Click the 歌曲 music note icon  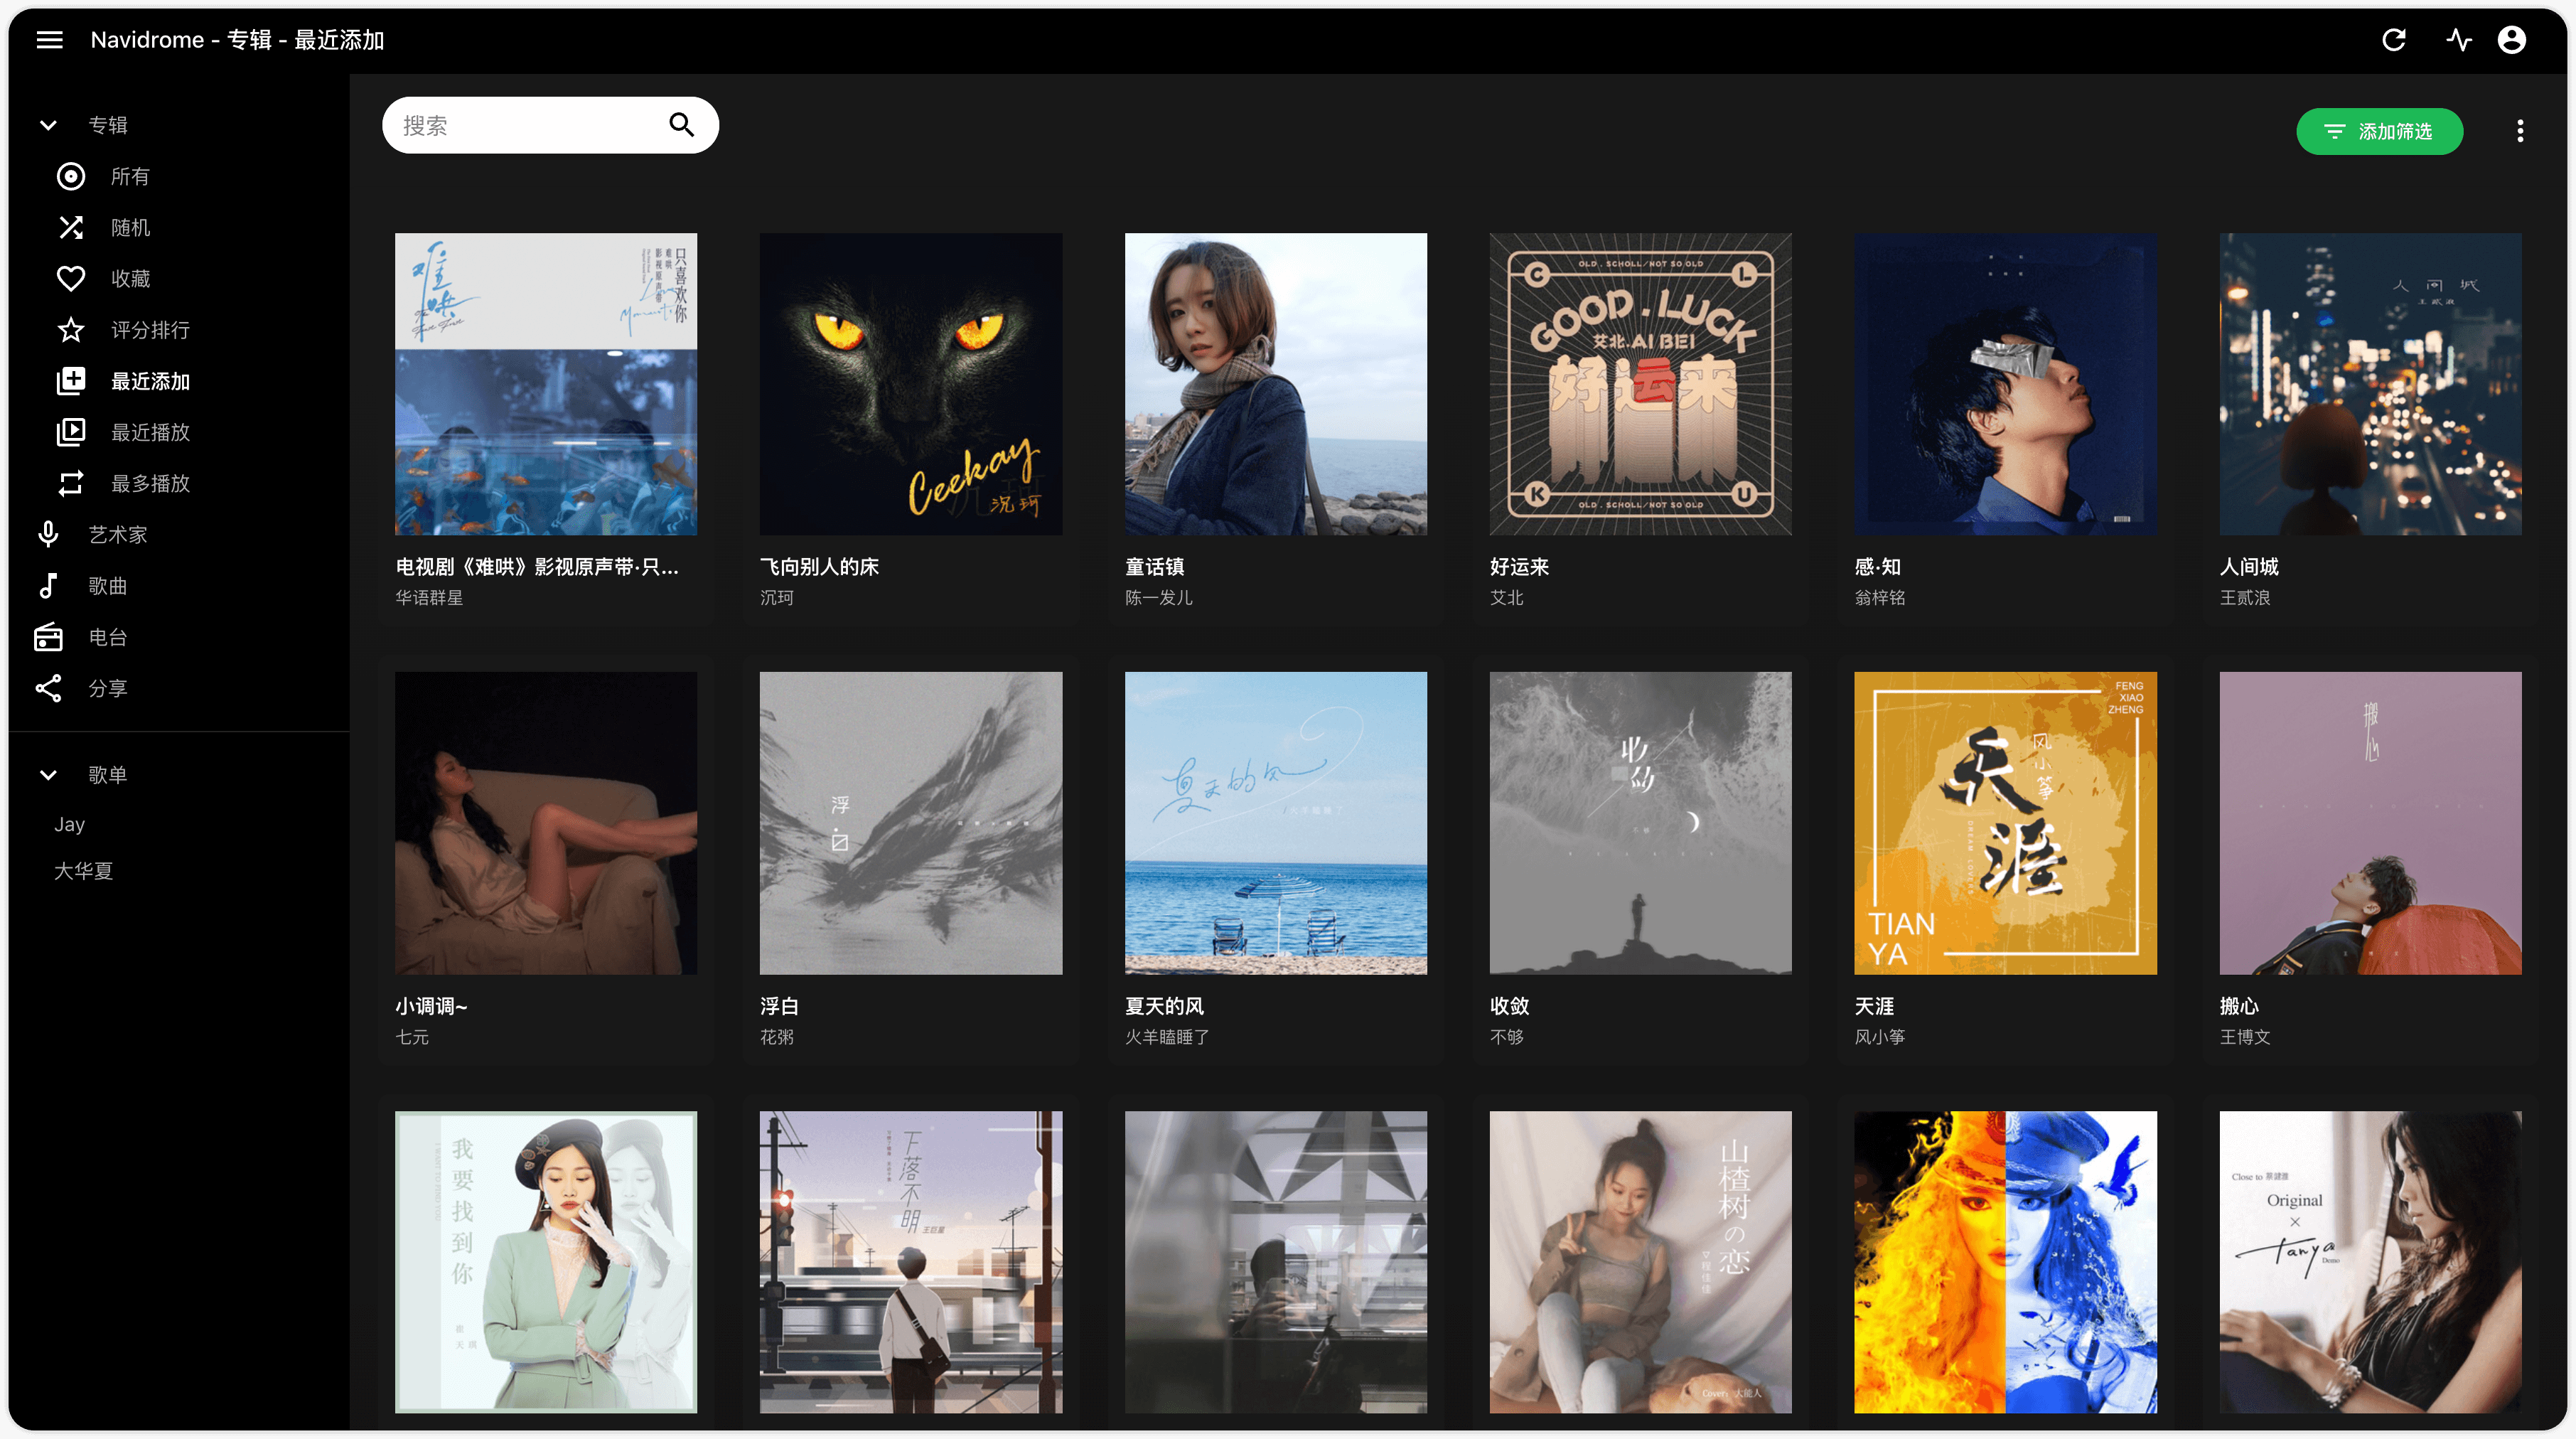(x=48, y=586)
